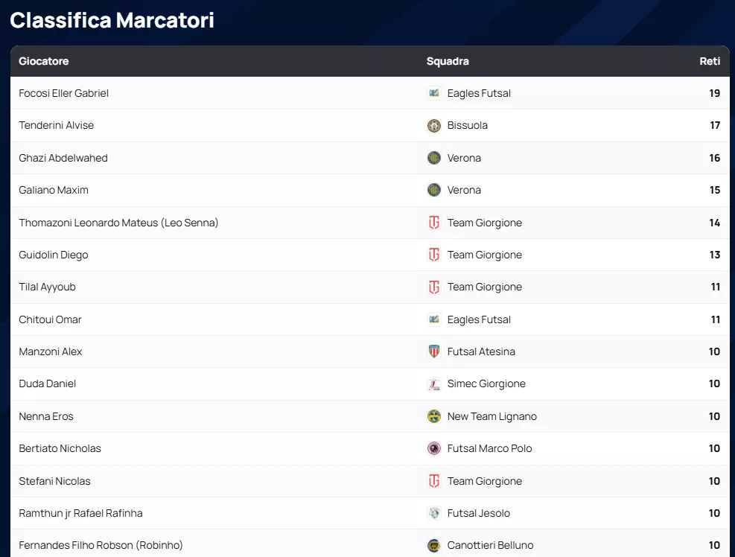Select Fernandes Filho Robson (Robinho) row
The image size is (735, 557).
click(101, 545)
